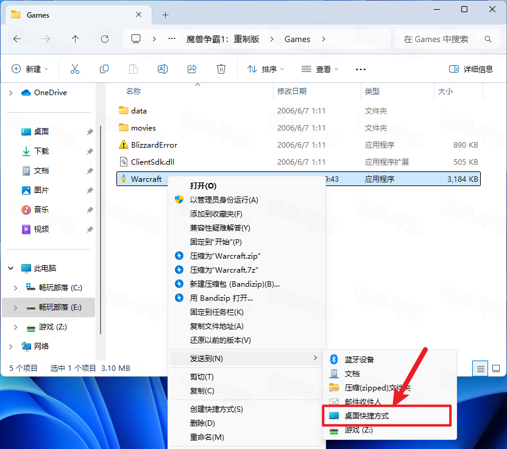Choose 以管理员身份运行(A)

247,199
